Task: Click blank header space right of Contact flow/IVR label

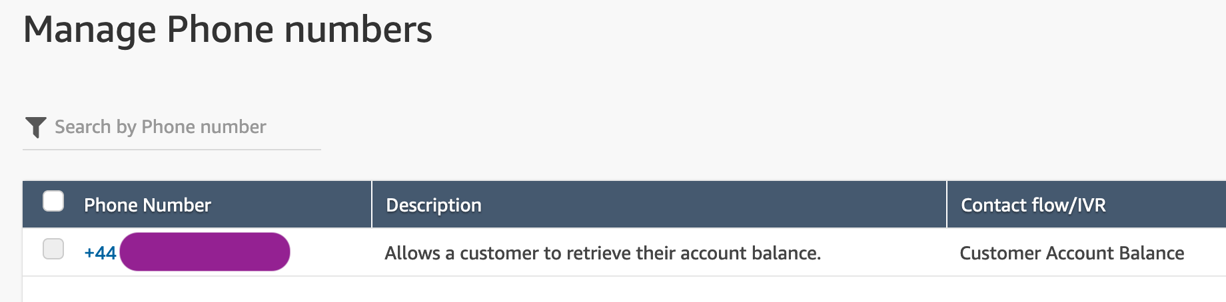Action: (1166, 204)
